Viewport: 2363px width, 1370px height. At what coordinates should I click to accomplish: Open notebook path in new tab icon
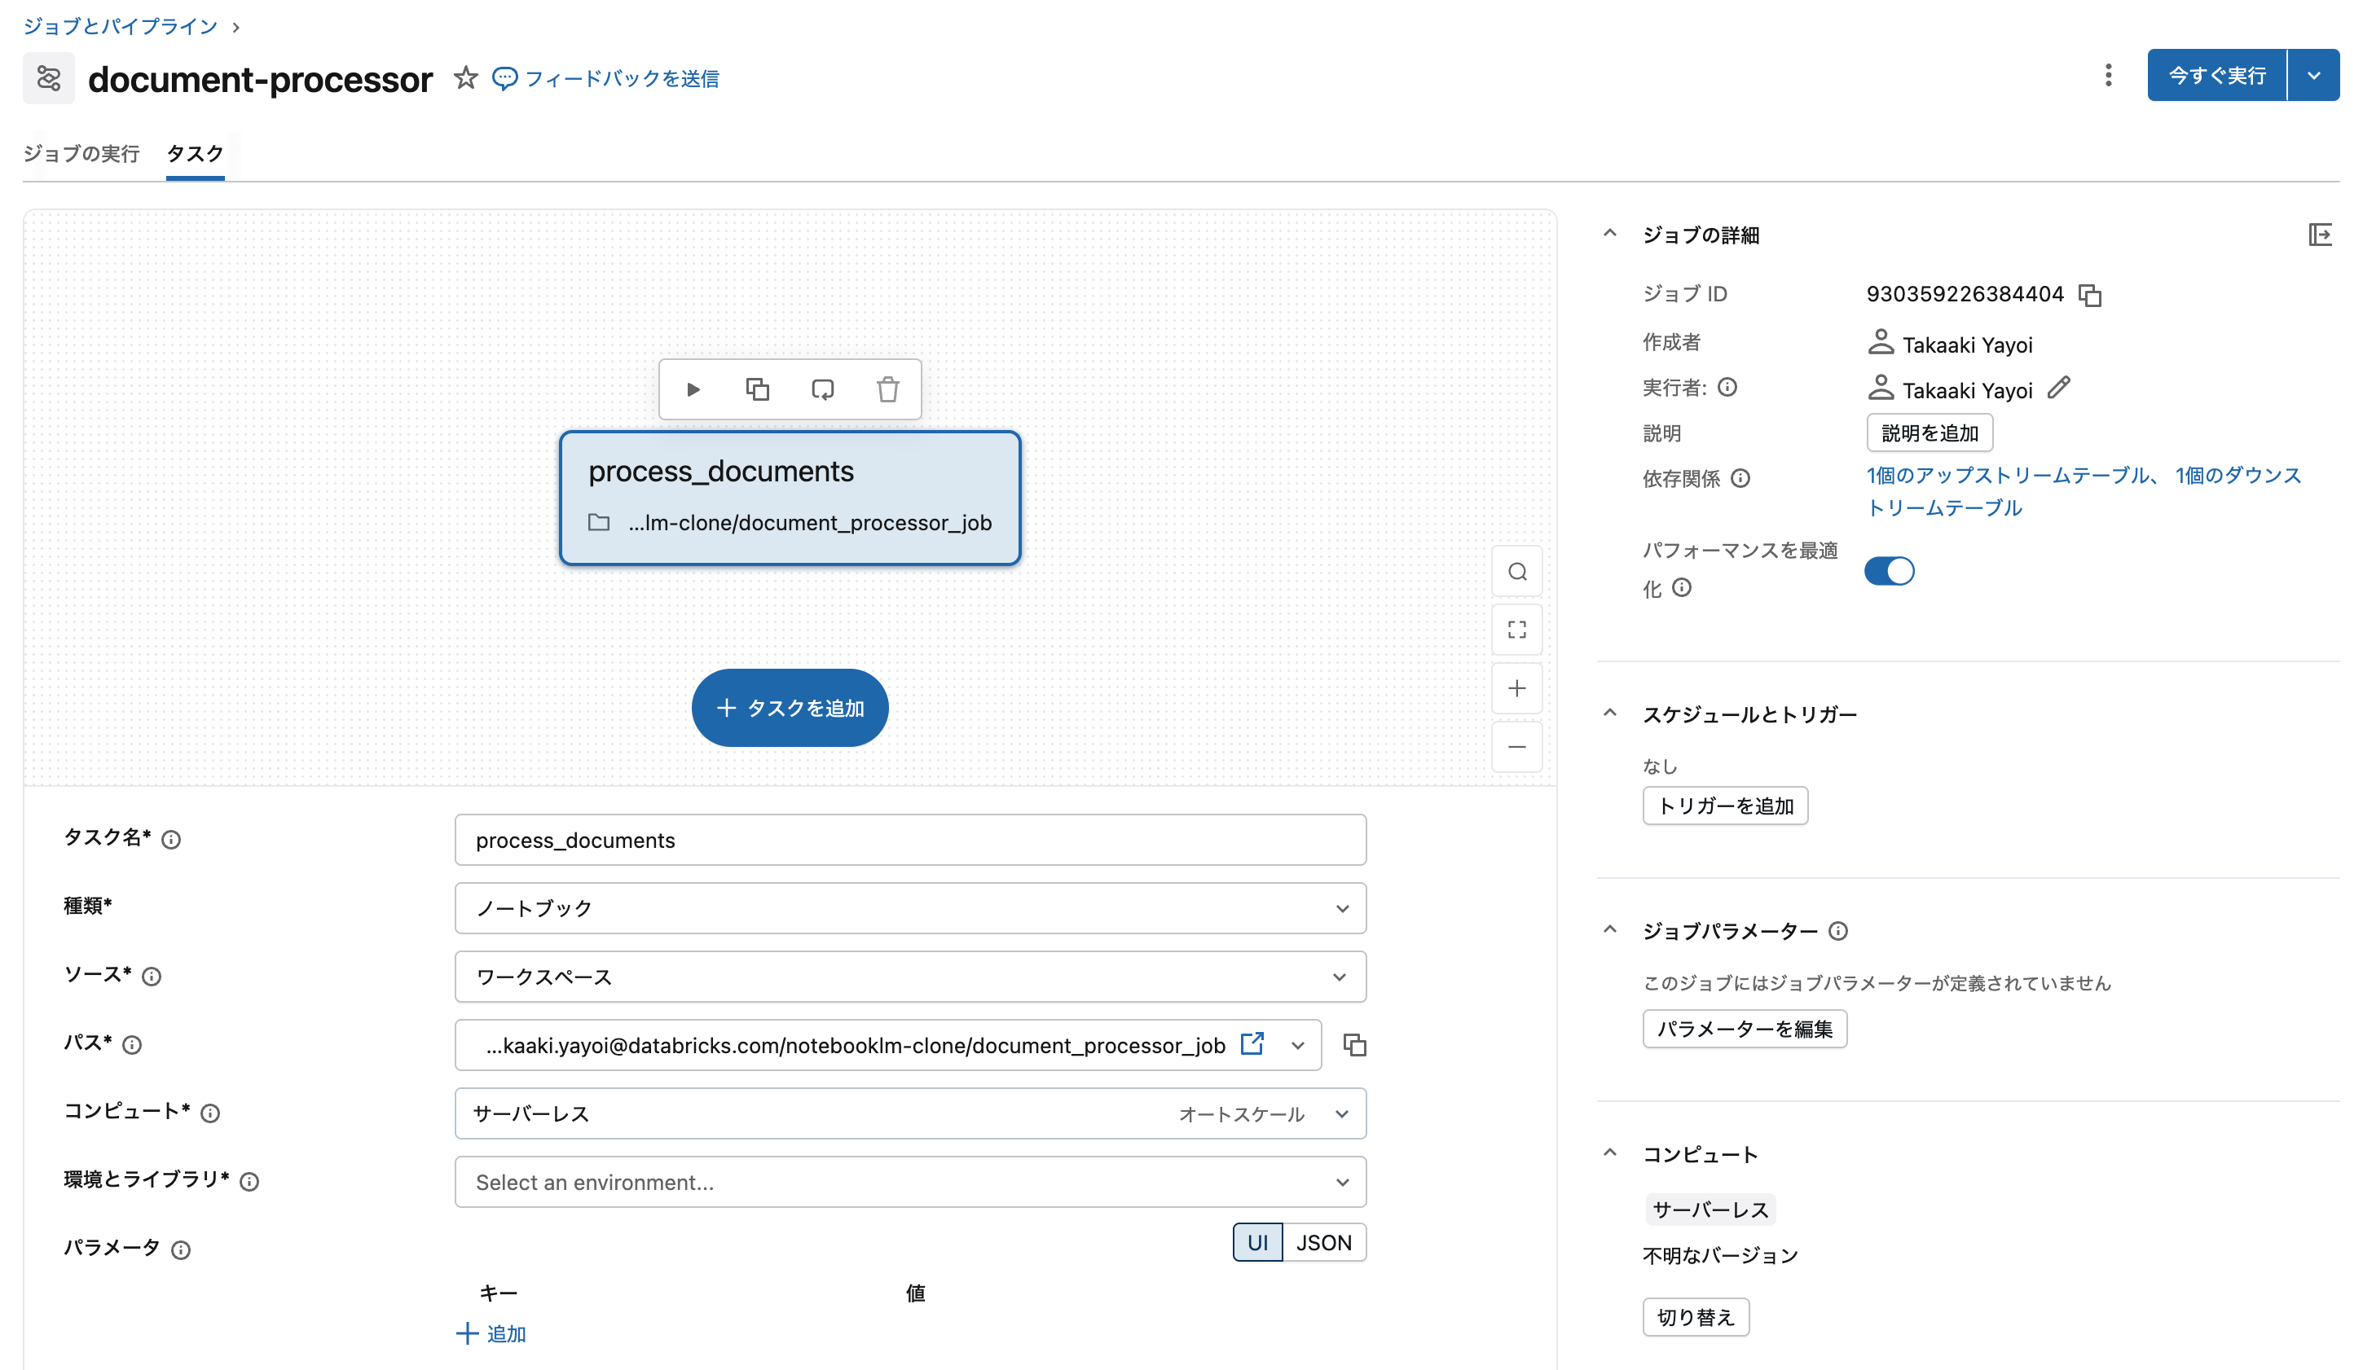(x=1252, y=1044)
